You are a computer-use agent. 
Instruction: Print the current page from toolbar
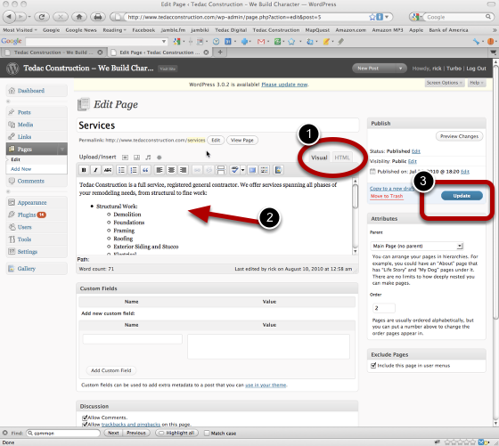pyautogui.click(x=98, y=17)
